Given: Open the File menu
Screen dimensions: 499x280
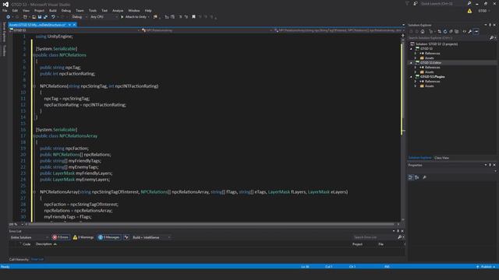Looking at the screenshot, I should (x=5, y=10).
